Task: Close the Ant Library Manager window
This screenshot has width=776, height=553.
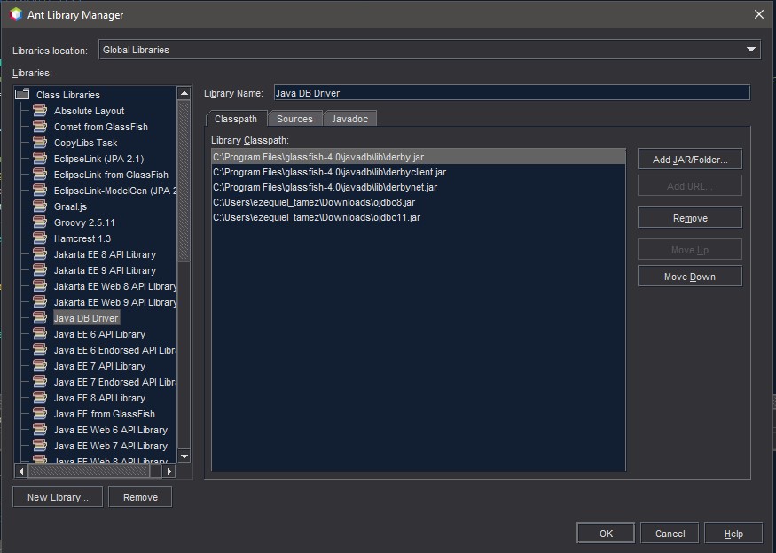Action: 759,14
